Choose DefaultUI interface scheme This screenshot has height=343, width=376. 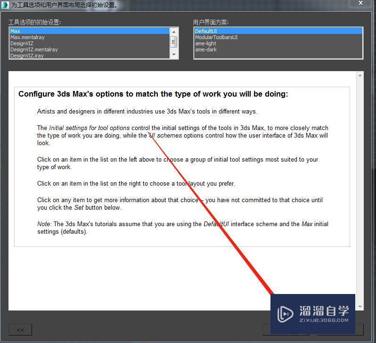click(278, 31)
